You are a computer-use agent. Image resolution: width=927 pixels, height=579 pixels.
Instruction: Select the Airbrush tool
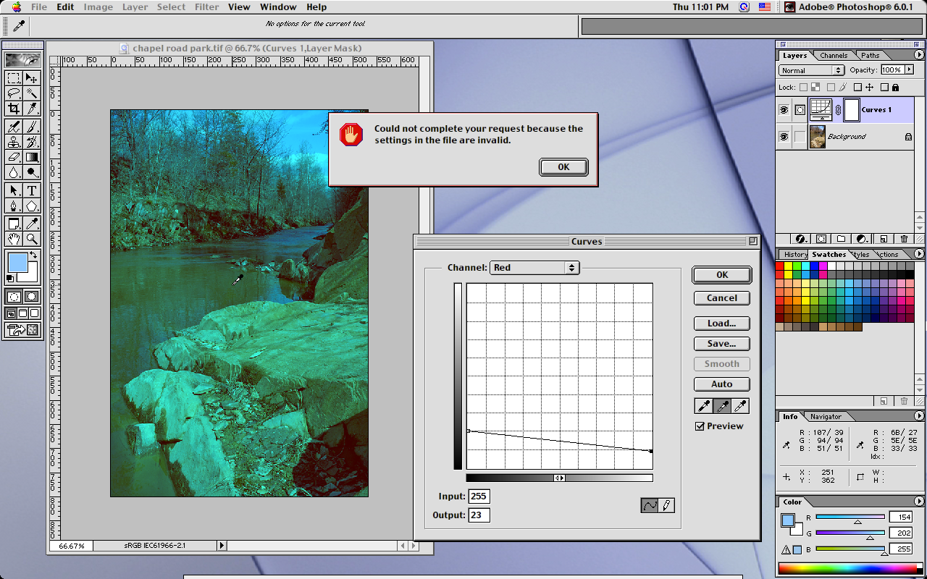point(14,127)
